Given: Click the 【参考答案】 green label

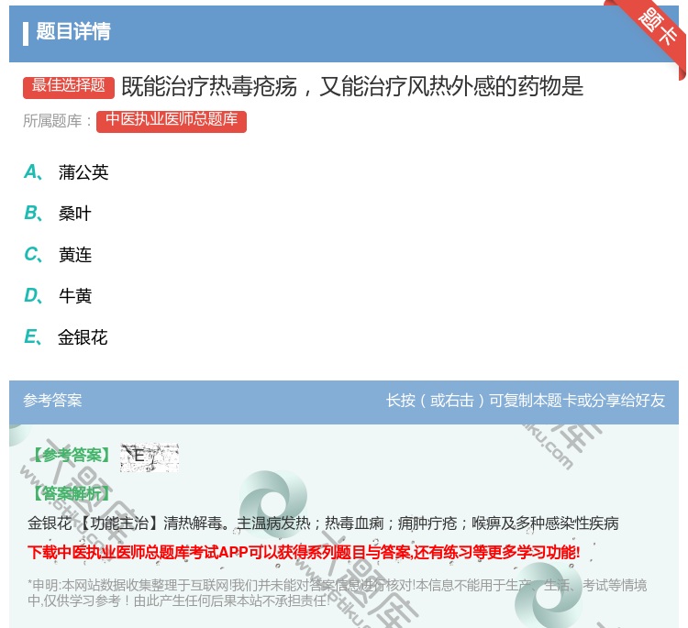Looking at the screenshot, I should pos(72,456).
